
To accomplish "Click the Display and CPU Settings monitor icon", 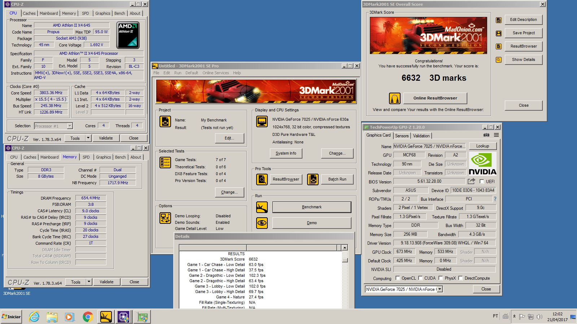I will tap(262, 121).
